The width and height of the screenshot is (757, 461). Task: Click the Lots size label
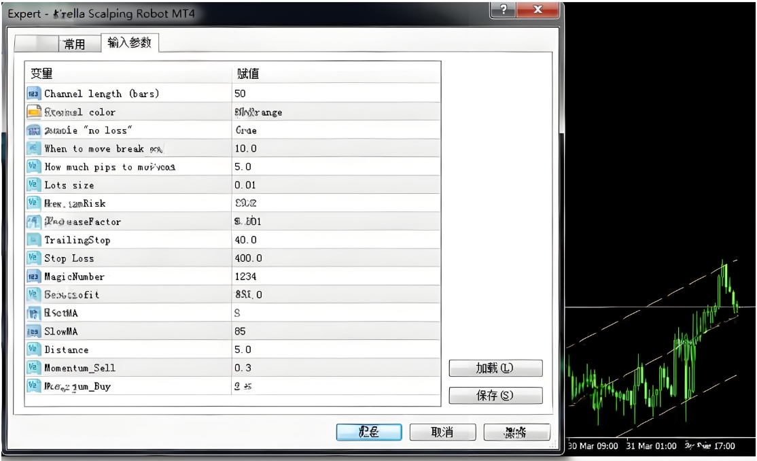69,185
